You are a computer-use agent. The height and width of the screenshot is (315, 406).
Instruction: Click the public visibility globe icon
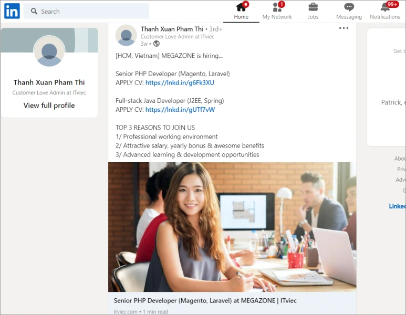click(157, 44)
